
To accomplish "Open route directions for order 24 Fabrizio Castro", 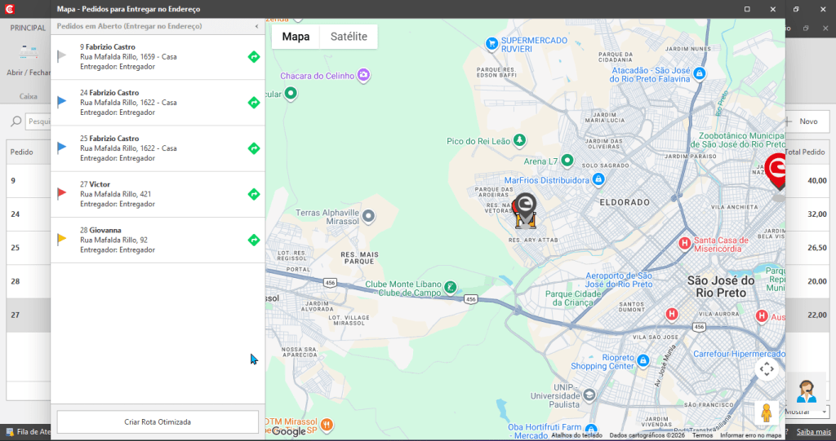I will [x=254, y=102].
